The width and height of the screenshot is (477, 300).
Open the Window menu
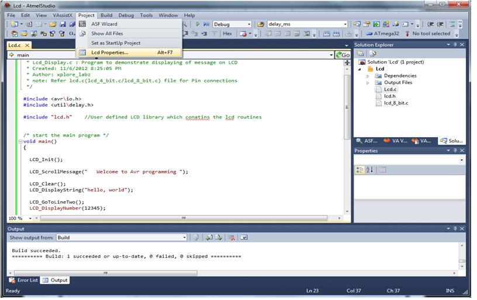[x=168, y=15]
